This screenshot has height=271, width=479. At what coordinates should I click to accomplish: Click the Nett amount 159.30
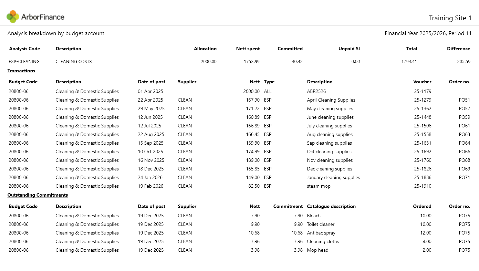click(x=253, y=143)
